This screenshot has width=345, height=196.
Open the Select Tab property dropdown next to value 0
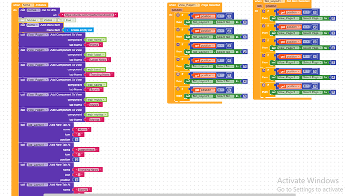225,22
